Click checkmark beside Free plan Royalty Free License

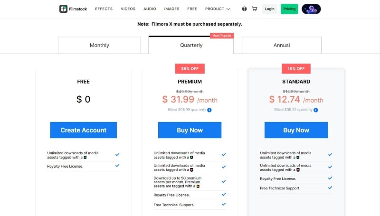coord(117,166)
